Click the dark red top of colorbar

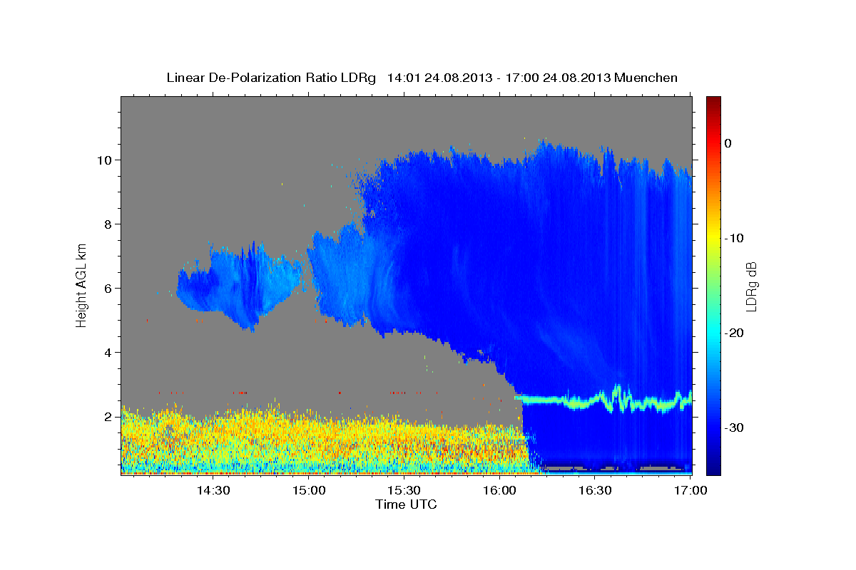(x=713, y=101)
